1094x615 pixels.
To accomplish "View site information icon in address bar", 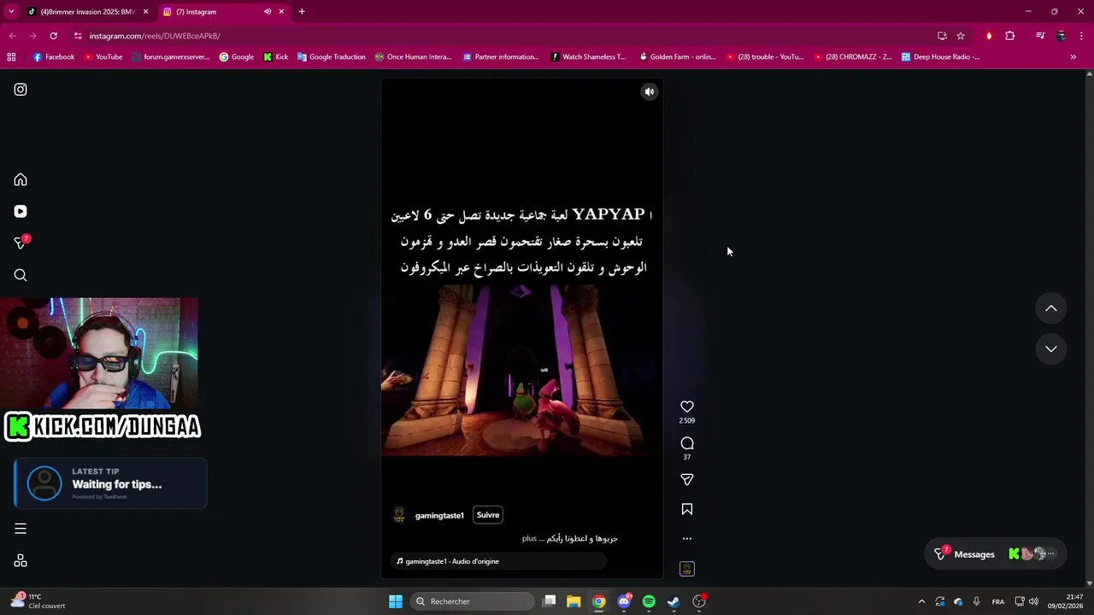I will 78,36.
